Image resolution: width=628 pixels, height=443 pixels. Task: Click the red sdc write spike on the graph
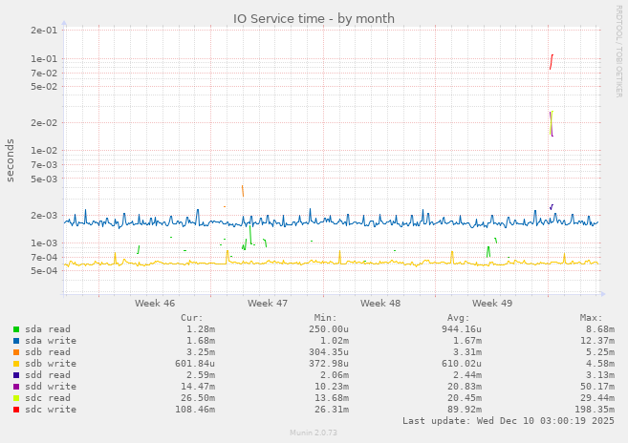[552, 62]
